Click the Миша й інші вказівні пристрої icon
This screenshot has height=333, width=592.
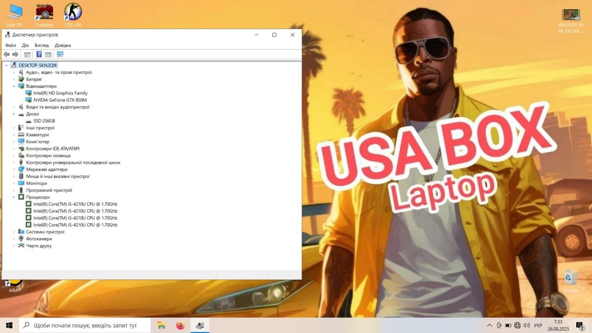pos(21,176)
